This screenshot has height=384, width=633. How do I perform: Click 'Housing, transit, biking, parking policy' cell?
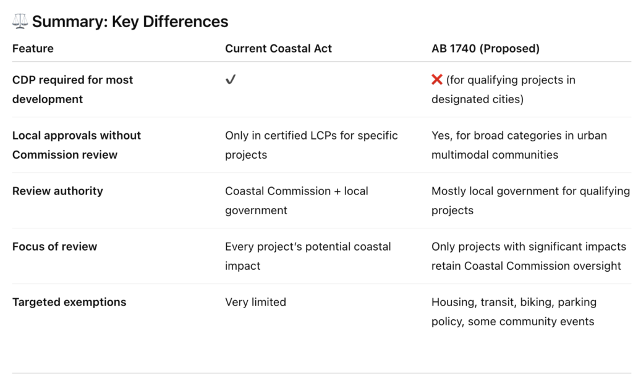(512, 311)
